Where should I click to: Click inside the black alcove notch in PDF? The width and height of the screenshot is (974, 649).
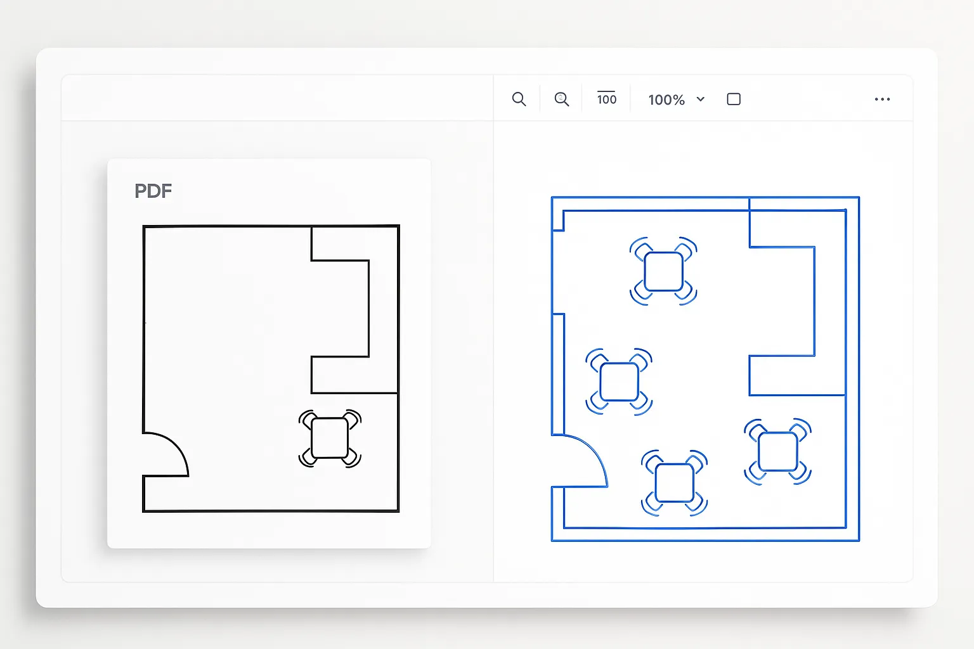coord(339,308)
